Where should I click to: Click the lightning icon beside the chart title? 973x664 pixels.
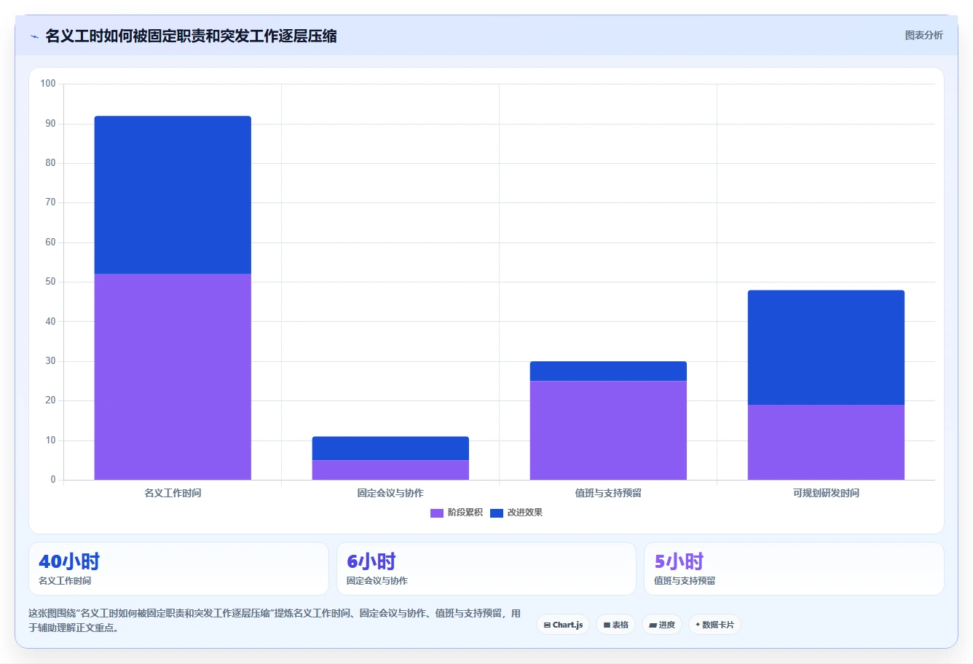pyautogui.click(x=34, y=36)
